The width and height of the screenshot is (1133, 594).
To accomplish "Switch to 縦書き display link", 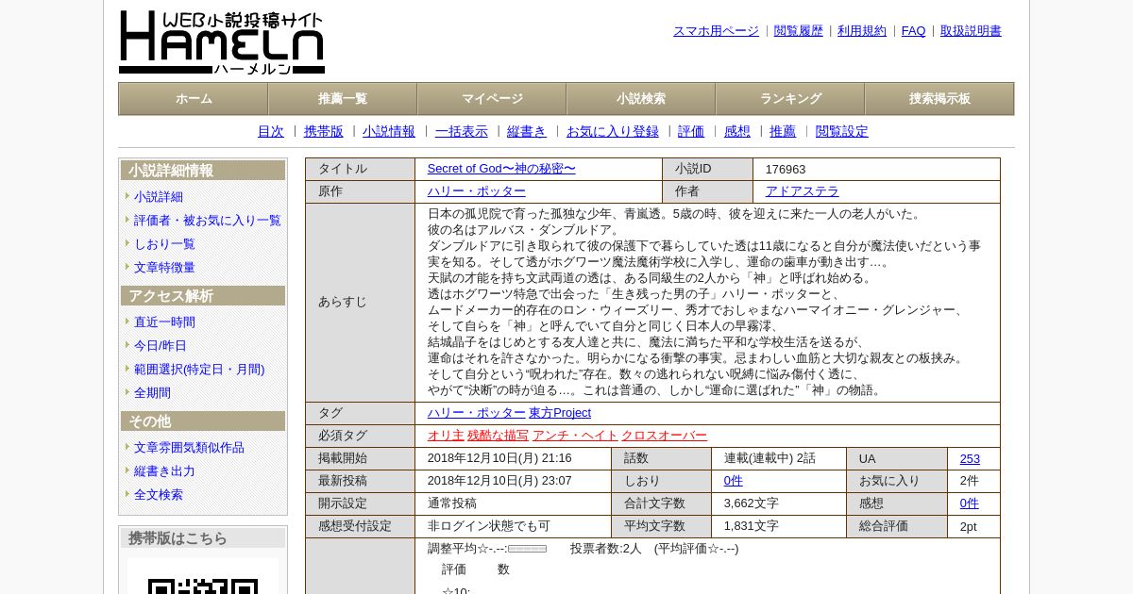I will click(527, 132).
